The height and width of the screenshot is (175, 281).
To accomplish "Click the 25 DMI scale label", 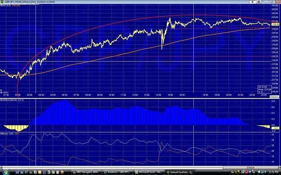I will coord(273,145).
